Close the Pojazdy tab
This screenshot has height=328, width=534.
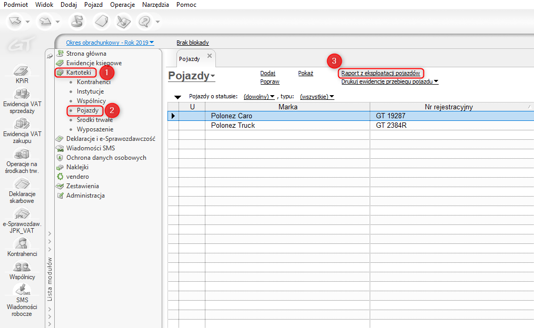coord(210,56)
